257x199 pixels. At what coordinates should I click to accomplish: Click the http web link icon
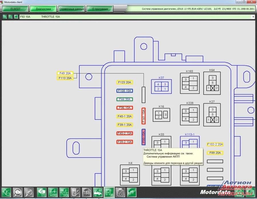132,192
